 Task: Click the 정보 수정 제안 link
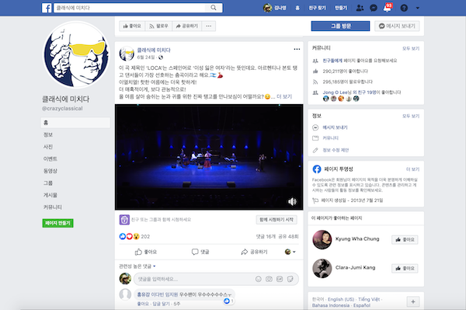pyautogui.click(x=336, y=150)
